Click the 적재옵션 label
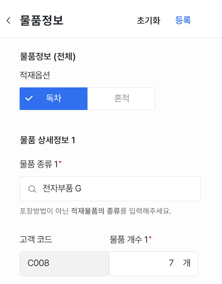222x284 pixels. point(35,75)
